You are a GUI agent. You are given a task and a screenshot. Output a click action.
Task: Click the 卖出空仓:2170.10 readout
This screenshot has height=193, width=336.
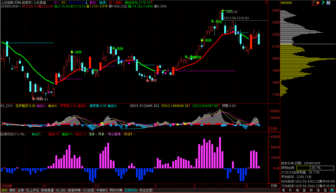tap(137, 2)
